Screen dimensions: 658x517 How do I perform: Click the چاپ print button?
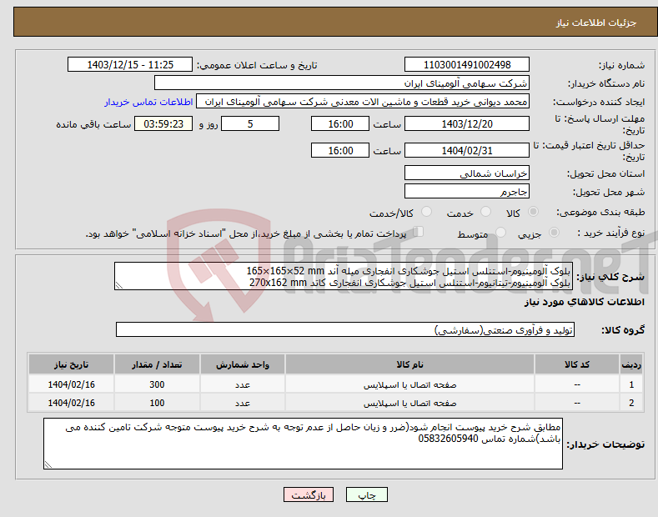[367, 494]
